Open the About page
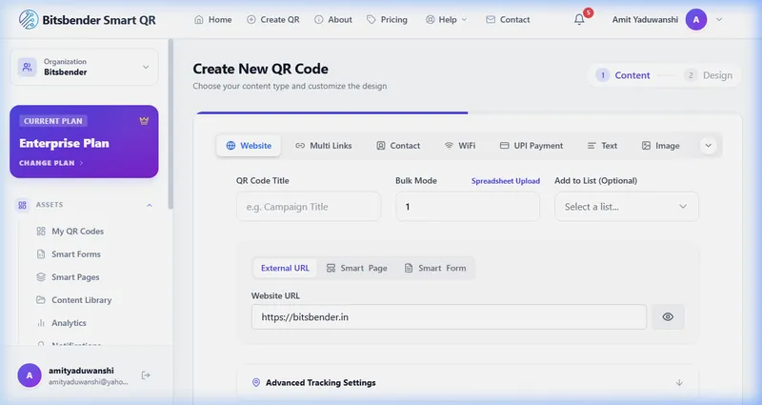 (332, 19)
